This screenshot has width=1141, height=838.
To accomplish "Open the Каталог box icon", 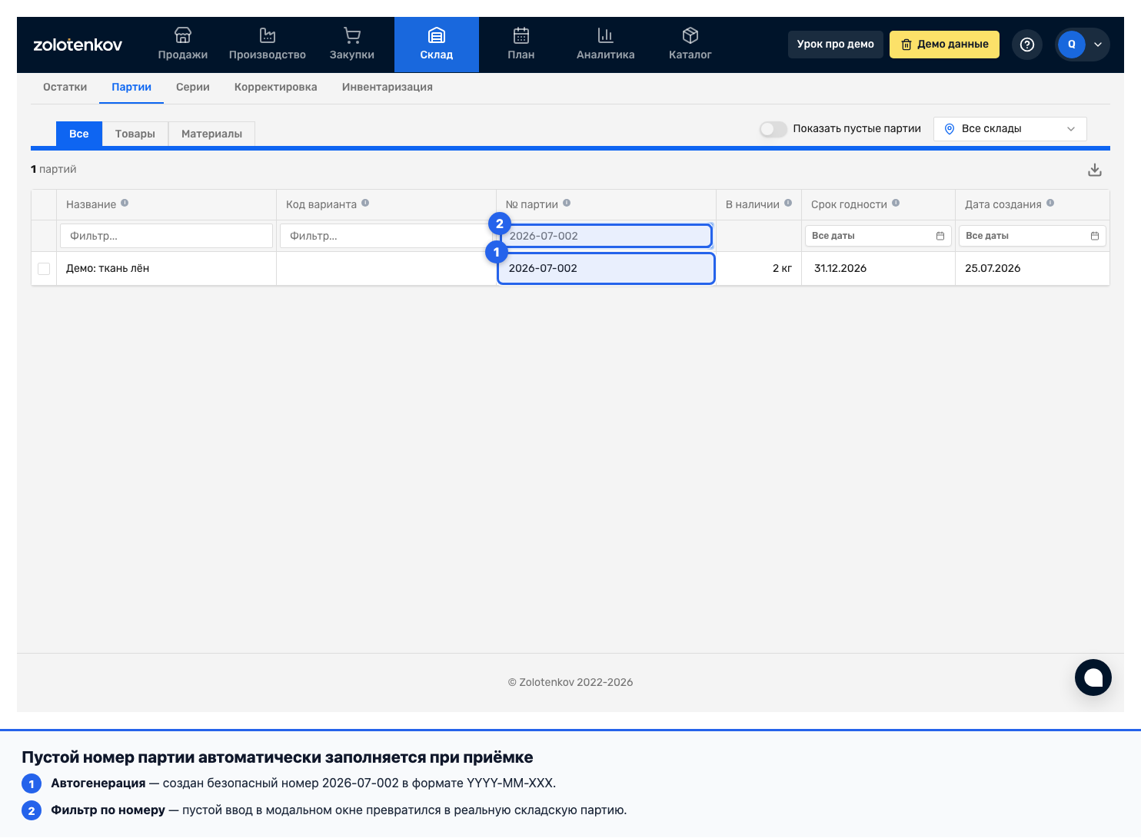I will point(690,35).
